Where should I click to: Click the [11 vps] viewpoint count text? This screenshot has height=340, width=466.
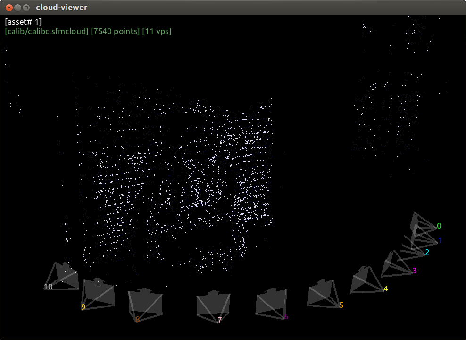point(157,31)
